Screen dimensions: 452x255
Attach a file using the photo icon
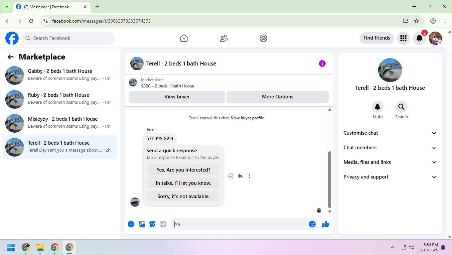click(x=142, y=224)
